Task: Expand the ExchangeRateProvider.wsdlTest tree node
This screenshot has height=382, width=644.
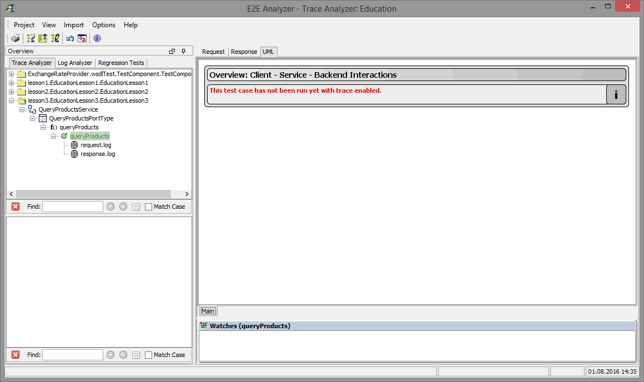Action: pos(11,73)
